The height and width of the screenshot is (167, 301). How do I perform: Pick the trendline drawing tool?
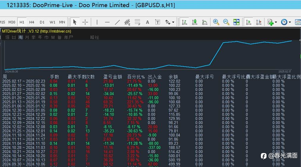(117, 22)
